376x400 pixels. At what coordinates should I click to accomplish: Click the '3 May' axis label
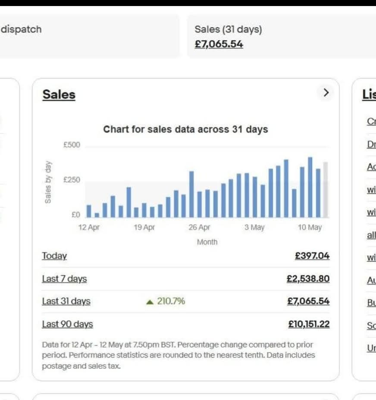coord(254,227)
